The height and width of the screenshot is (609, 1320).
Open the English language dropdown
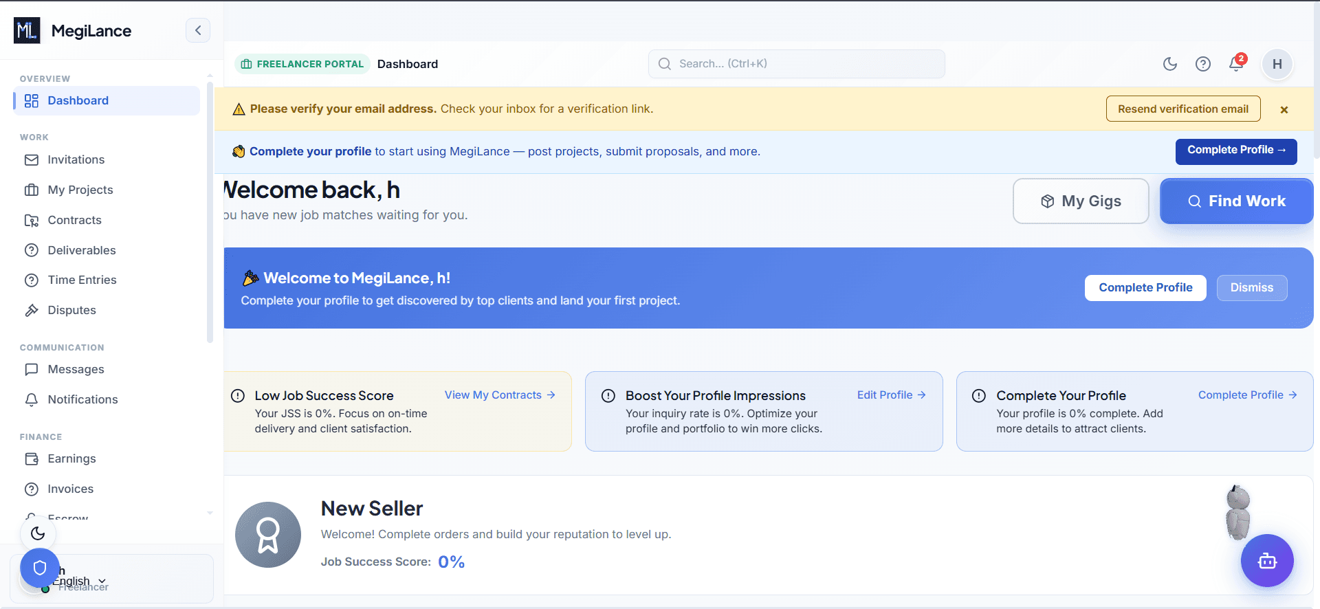click(x=79, y=581)
